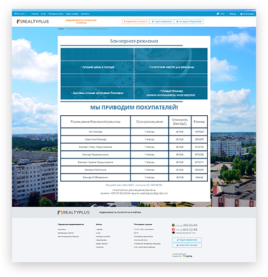Click the Размещение баннерной рекламы column header
The width and height of the screenshot is (268, 277).
95,121
